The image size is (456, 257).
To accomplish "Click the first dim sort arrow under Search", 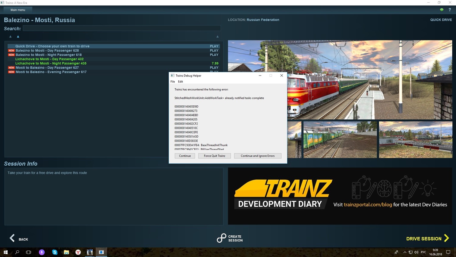I will (x=10, y=37).
